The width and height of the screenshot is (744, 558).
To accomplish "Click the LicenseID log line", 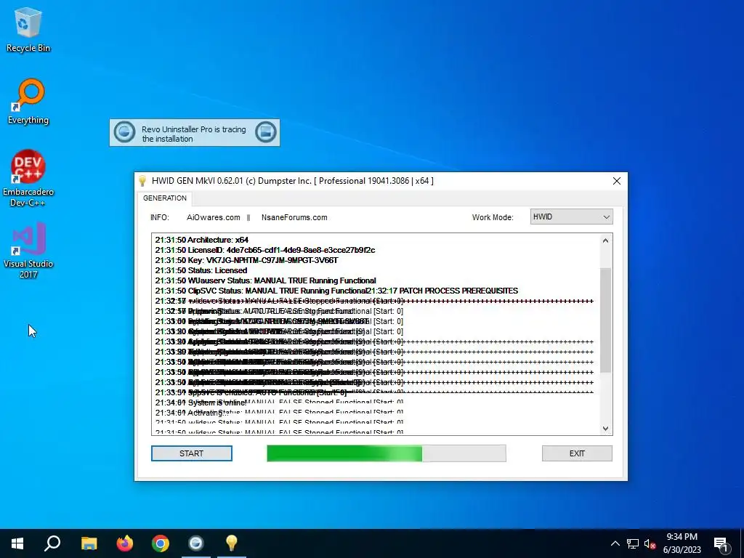I will click(264, 250).
